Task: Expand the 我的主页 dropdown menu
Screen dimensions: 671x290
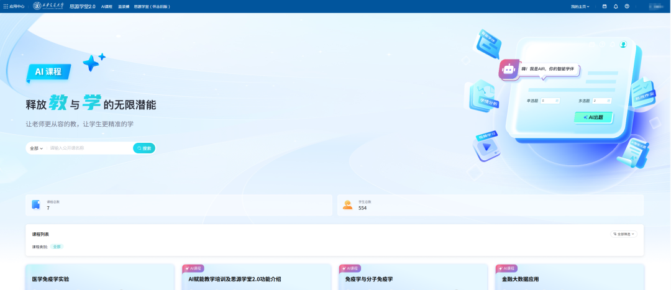Action: (x=580, y=6)
